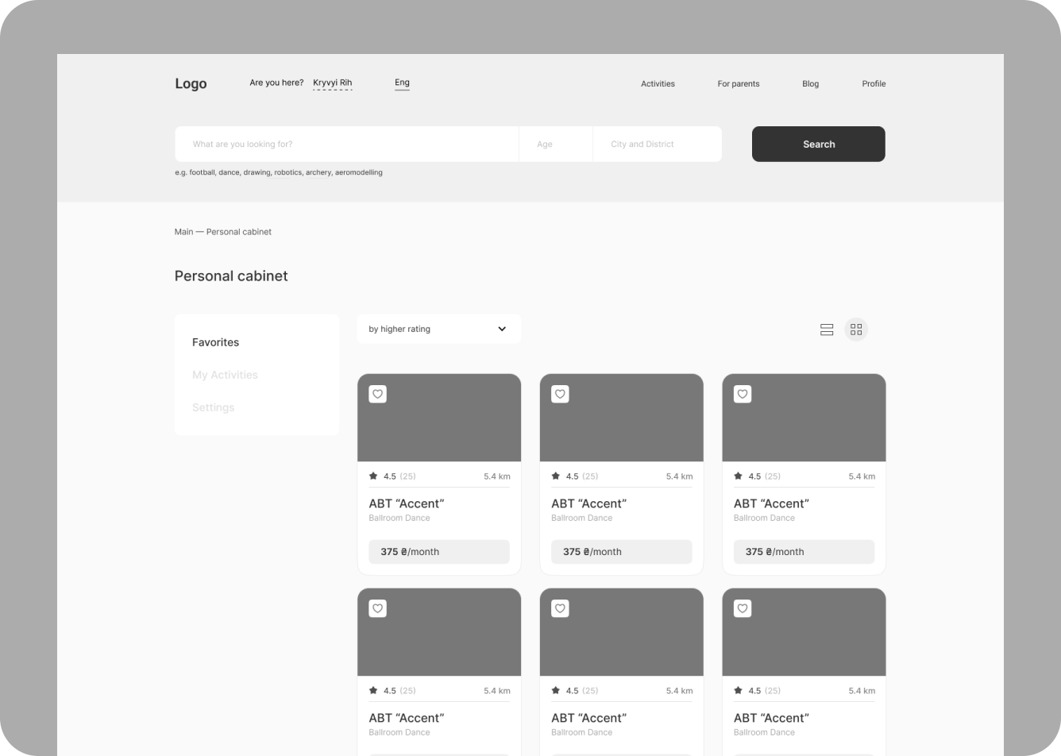Unfavorite the top-left ABT Accent card
Viewport: 1061px width, 756px height.
point(378,394)
